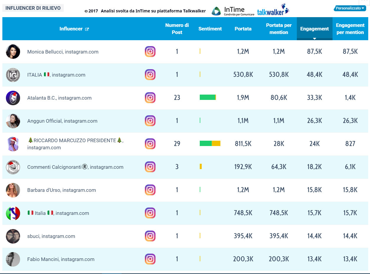The image size is (370, 274).
Task: Click Riccardo Marcuzzo Presidente avatar
Action: pos(13,144)
